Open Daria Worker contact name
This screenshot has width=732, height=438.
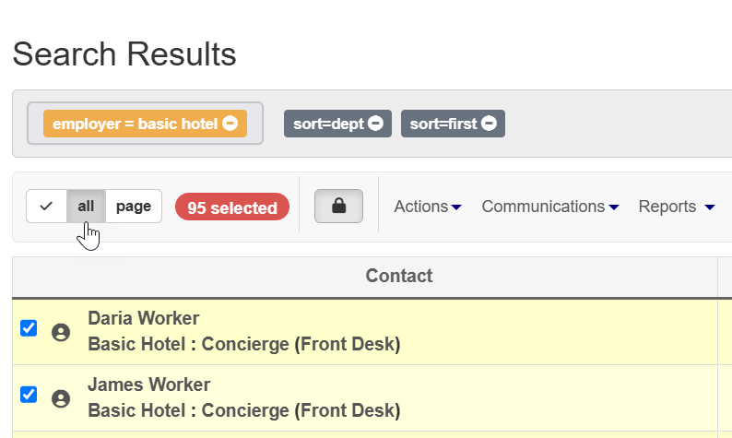coord(143,318)
